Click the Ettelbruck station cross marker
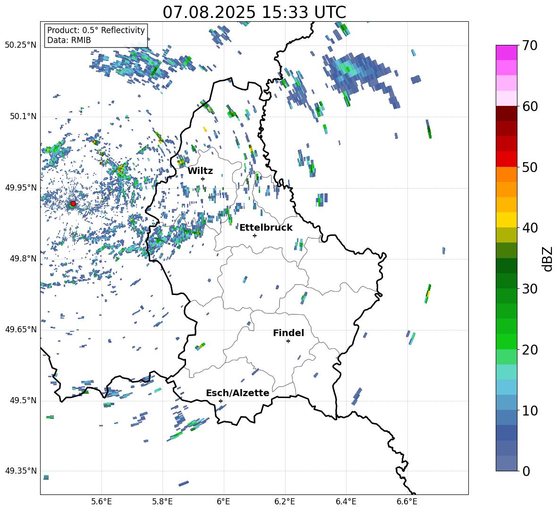 254,235
